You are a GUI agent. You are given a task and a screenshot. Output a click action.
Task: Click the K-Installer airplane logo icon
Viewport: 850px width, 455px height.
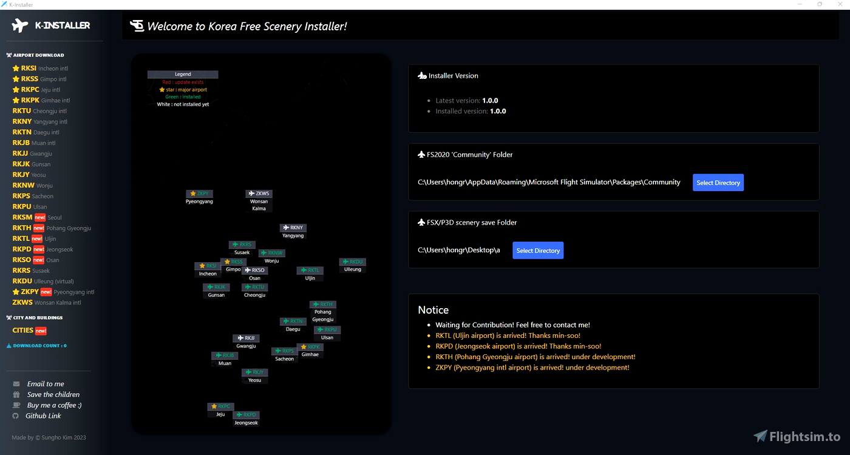coord(20,25)
